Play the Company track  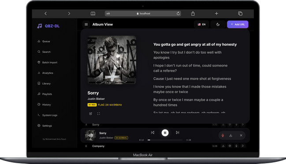tap(243, 146)
